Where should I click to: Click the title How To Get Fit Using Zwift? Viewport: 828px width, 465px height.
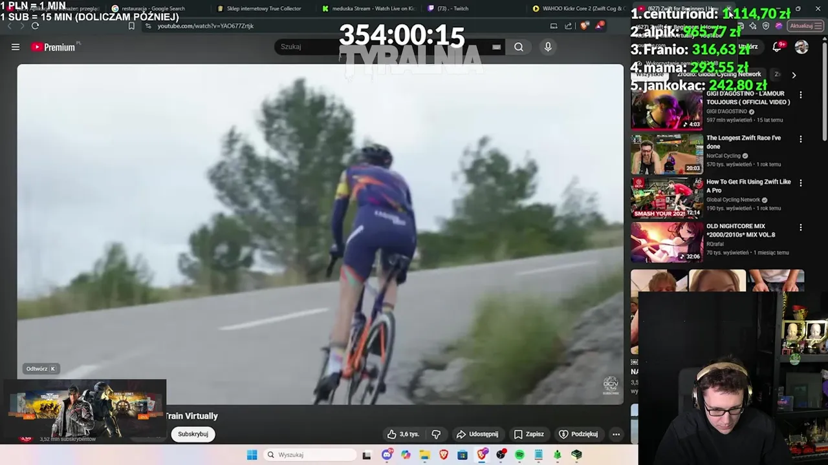tap(748, 186)
